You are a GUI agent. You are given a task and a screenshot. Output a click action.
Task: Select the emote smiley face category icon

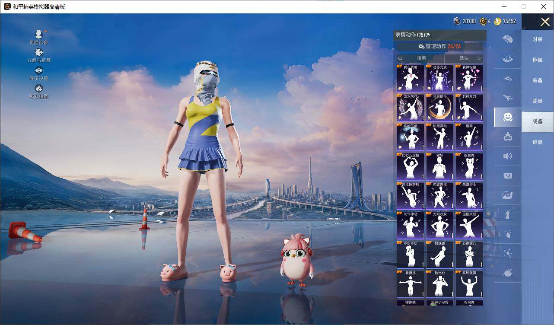coord(508,117)
